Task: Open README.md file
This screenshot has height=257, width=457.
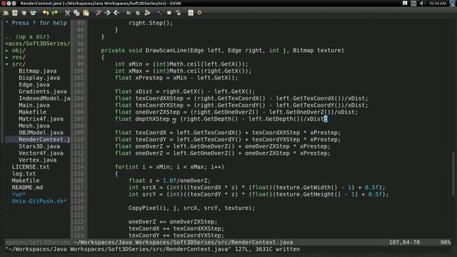Action: click(x=27, y=187)
